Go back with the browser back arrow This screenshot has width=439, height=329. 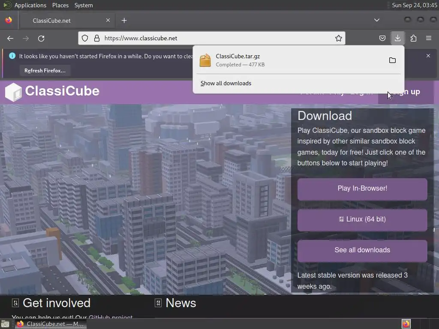[10, 38]
